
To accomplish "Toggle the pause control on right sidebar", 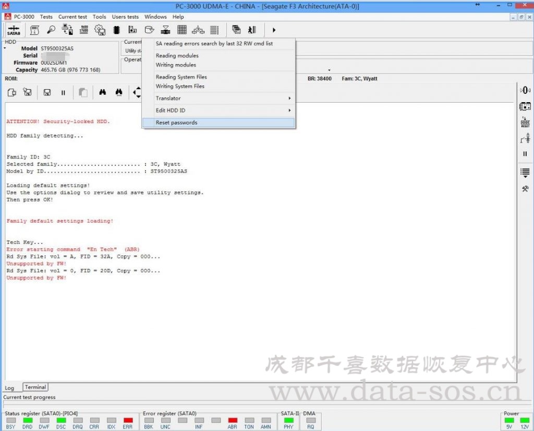I will (x=526, y=154).
